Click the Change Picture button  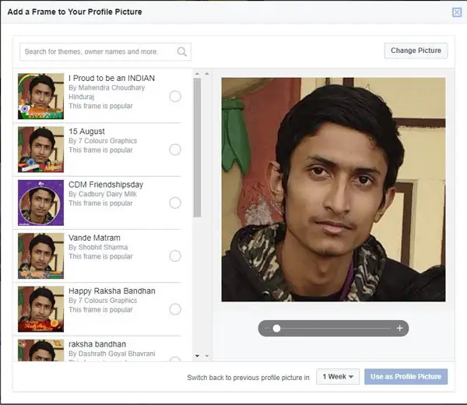click(416, 51)
